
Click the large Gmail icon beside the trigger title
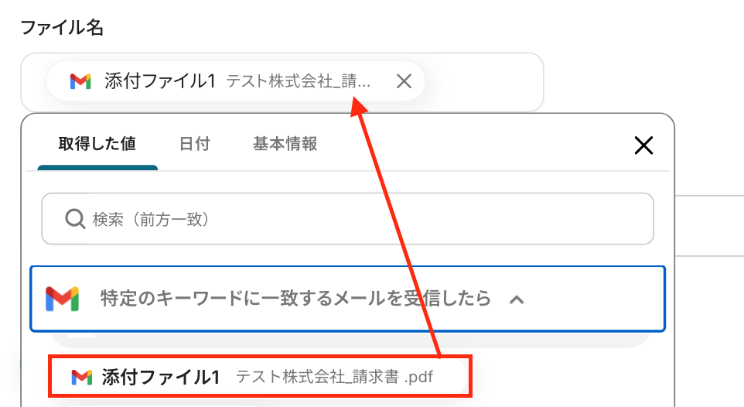point(62,299)
